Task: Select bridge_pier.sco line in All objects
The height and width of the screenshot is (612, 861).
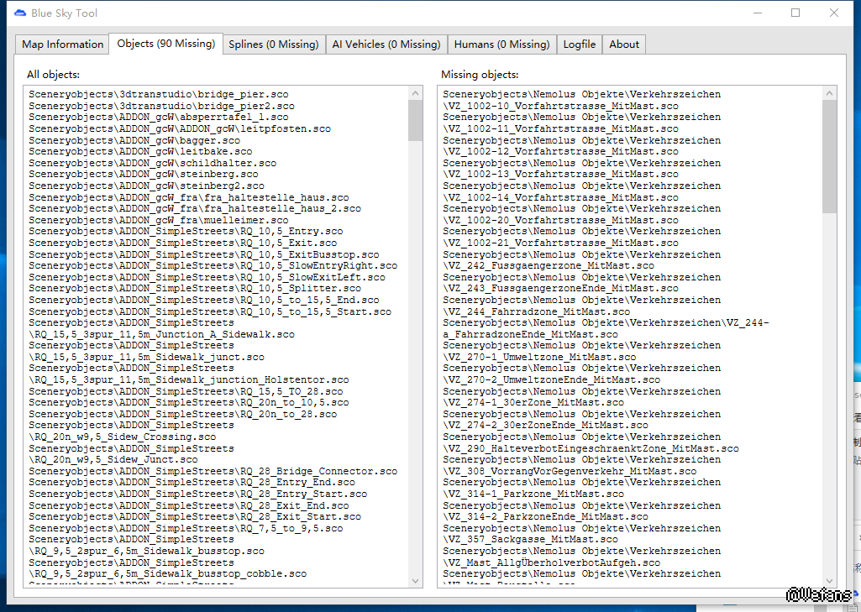Action: (x=158, y=95)
